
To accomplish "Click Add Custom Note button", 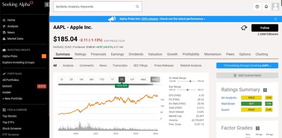I will coord(247,75).
